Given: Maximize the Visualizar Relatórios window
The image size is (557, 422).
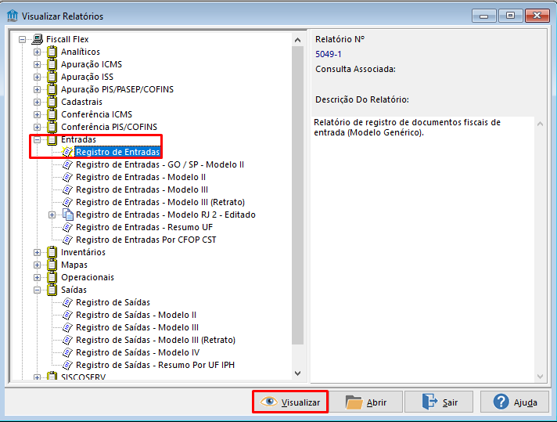Looking at the screenshot, I should 510,16.
